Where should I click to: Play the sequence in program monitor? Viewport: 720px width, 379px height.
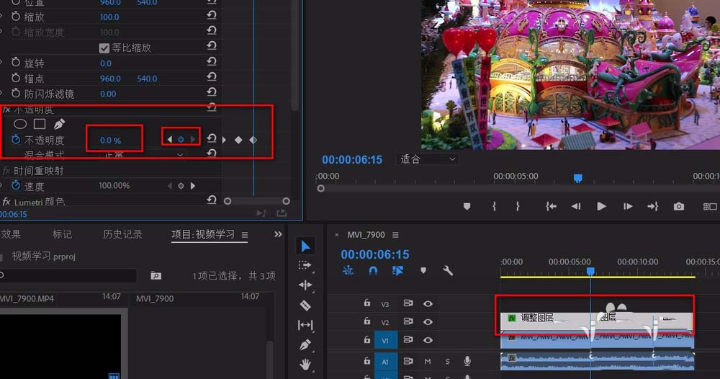pos(601,206)
